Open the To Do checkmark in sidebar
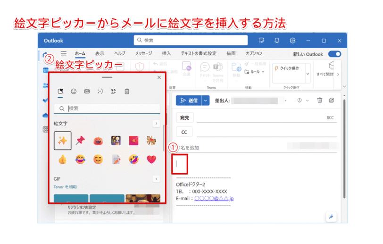383x244 pixels. (45, 100)
